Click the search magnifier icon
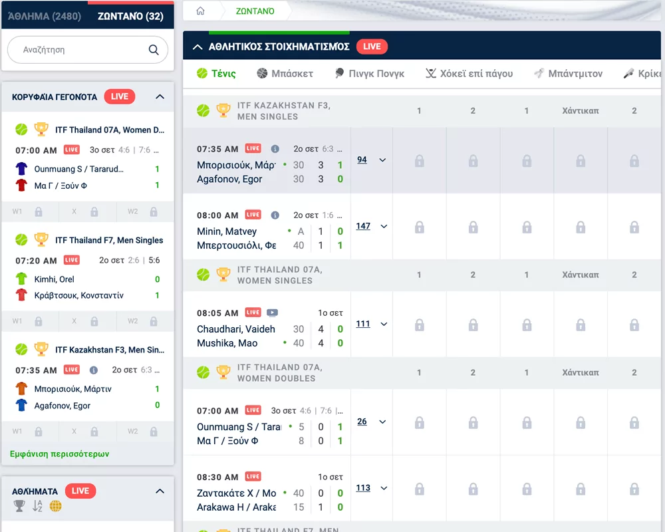Screen dimensions: 665x532 154,50
